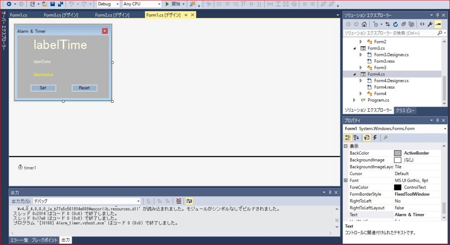Collapse the Form4.cs tree node
Screen dimensions: 450x245
coord(355,74)
